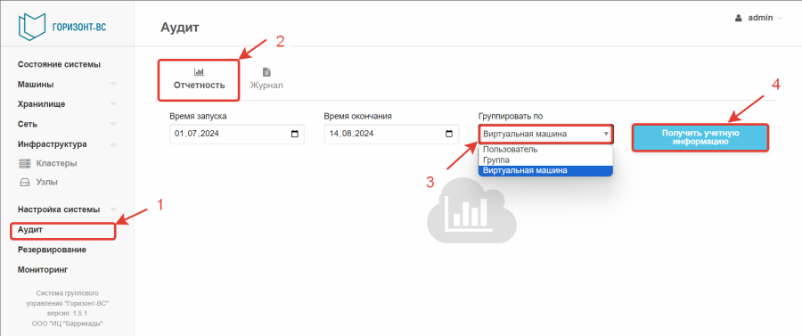Collapse the Инфраструктура sidebar section

click(113, 144)
